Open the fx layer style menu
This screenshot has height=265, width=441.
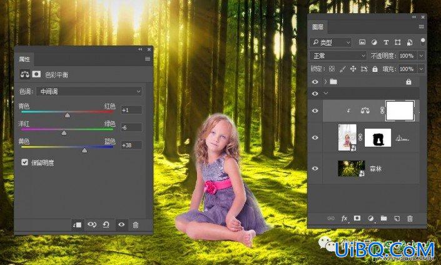(x=344, y=218)
